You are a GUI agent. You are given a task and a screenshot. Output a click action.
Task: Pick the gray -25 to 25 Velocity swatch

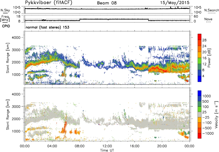[200, 114]
